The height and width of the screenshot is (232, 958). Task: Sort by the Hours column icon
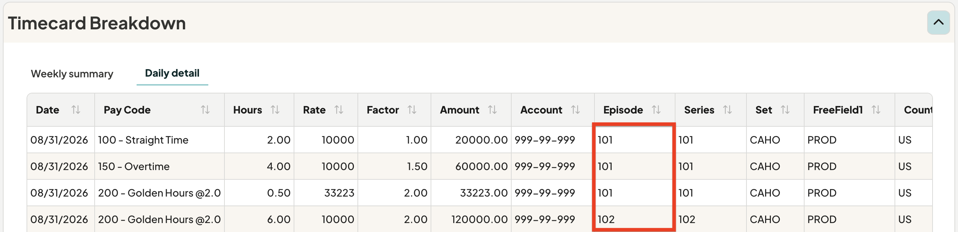click(275, 110)
